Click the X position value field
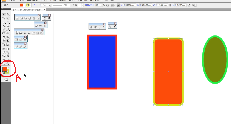 click(x=130, y=5)
